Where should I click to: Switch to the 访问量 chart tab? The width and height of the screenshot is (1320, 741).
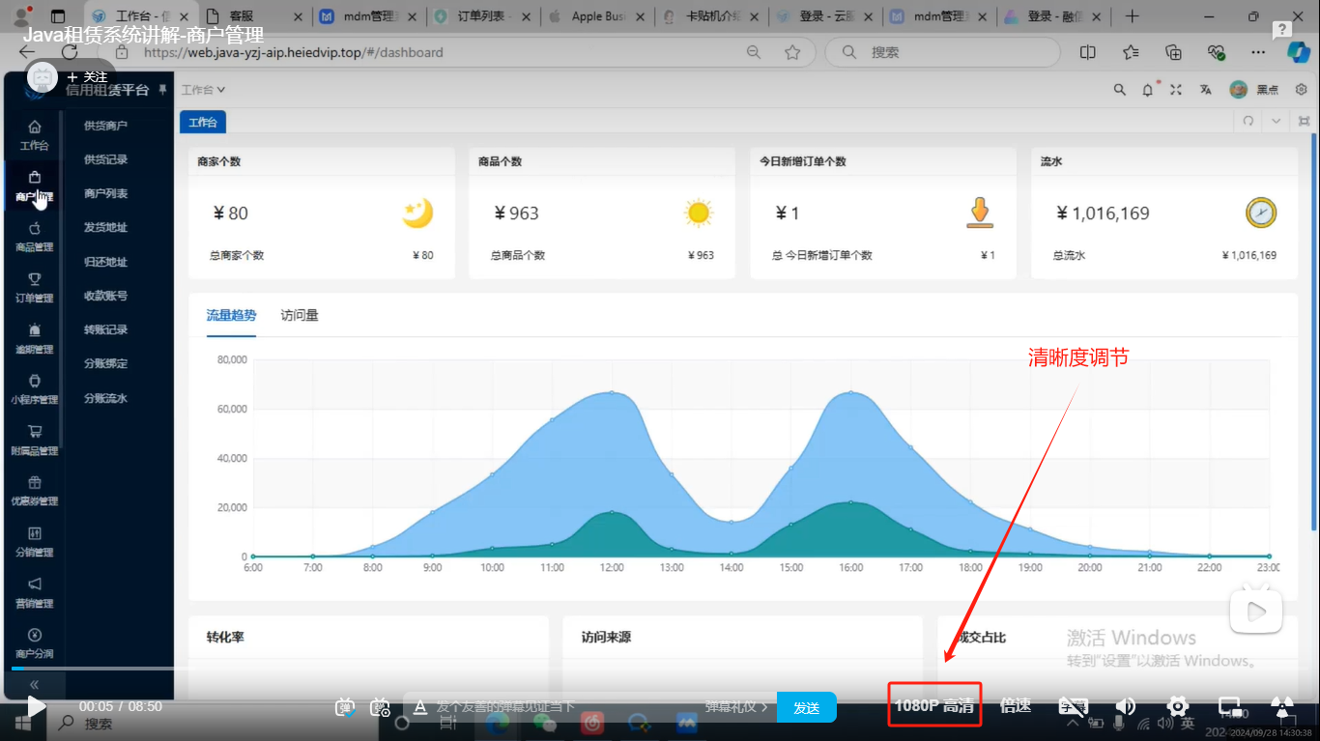click(300, 315)
